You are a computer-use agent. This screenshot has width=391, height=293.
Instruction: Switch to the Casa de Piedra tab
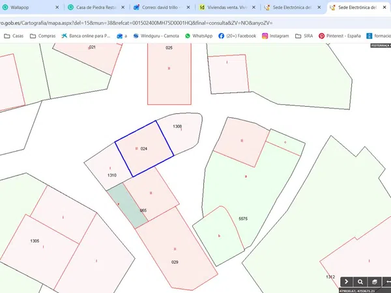(96, 7)
